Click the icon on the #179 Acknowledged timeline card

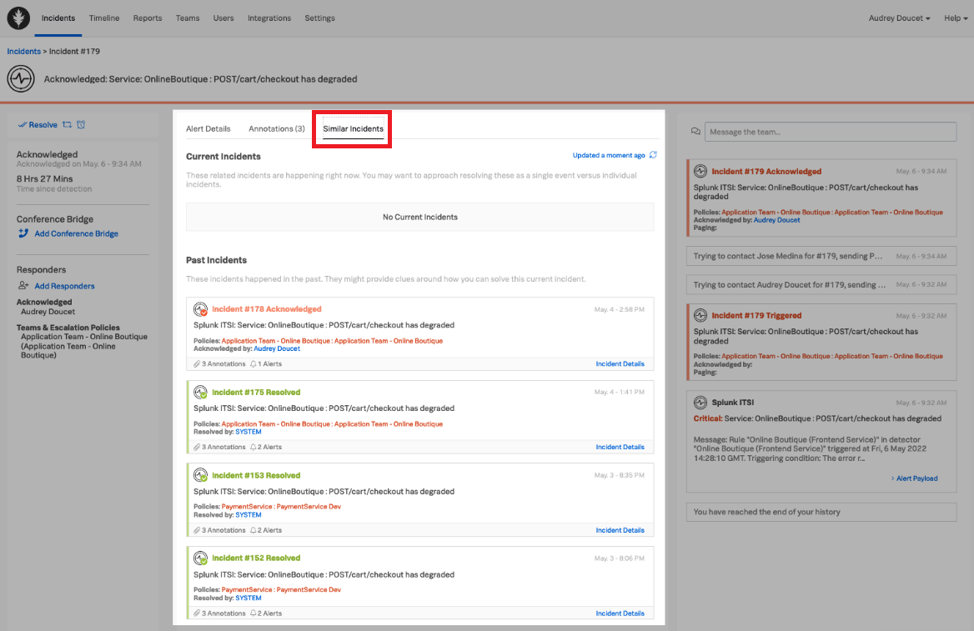click(x=700, y=172)
